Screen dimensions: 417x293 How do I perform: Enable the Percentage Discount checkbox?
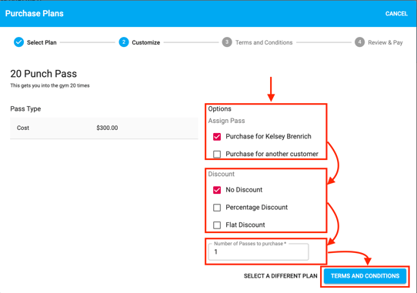(217, 208)
